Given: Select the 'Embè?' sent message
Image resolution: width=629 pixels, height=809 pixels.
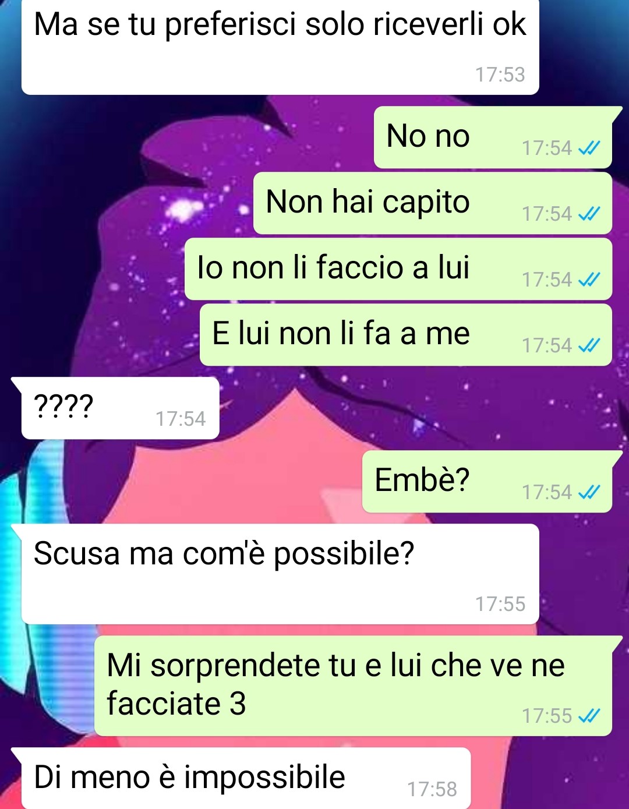Looking at the screenshot, I should point(487,482).
